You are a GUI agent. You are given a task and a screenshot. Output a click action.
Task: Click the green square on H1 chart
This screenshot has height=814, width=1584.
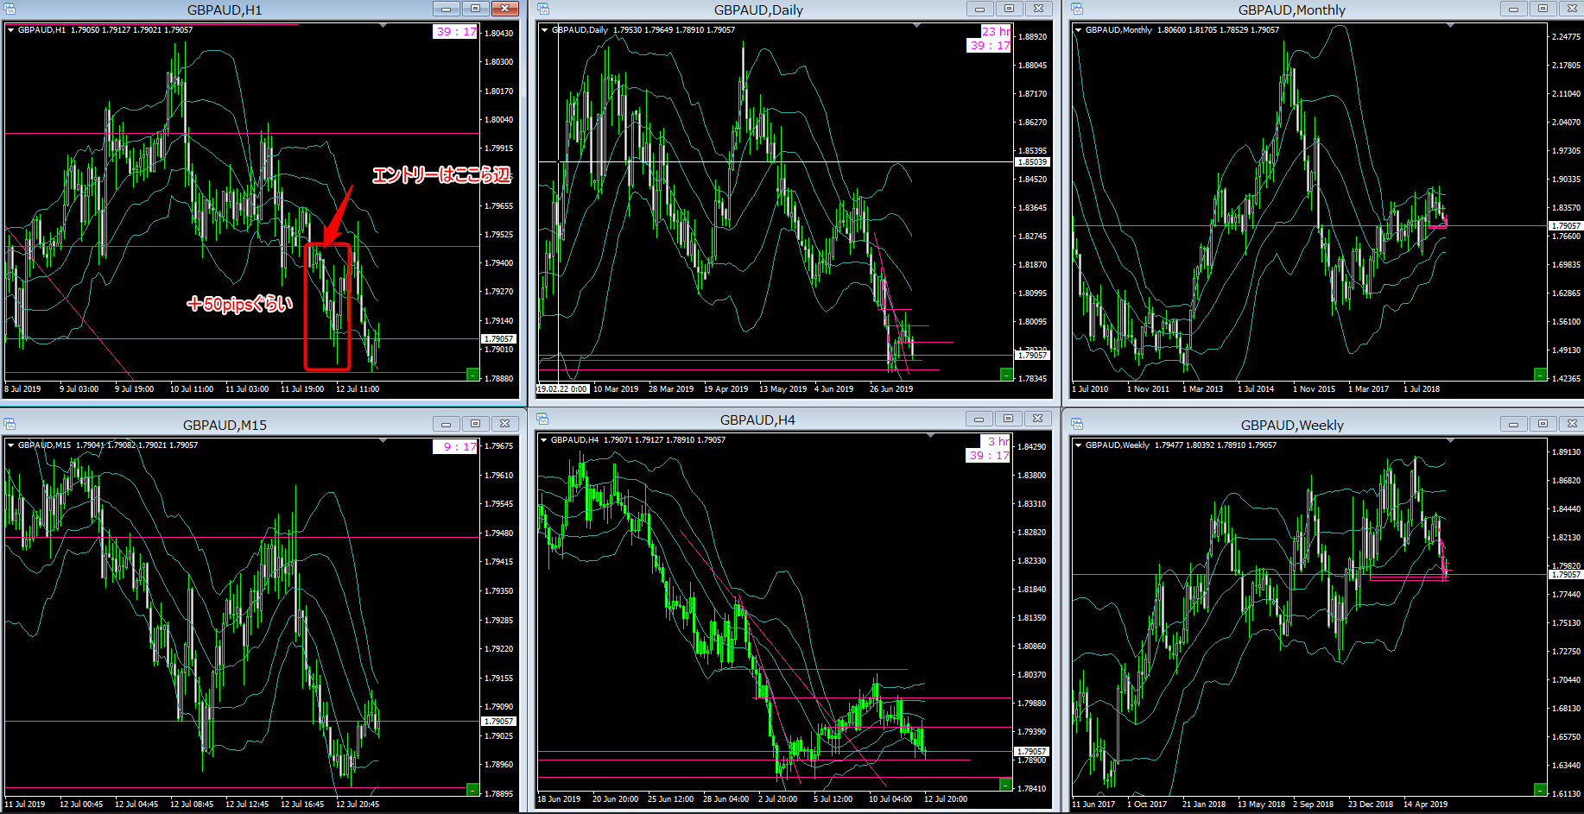click(x=472, y=374)
